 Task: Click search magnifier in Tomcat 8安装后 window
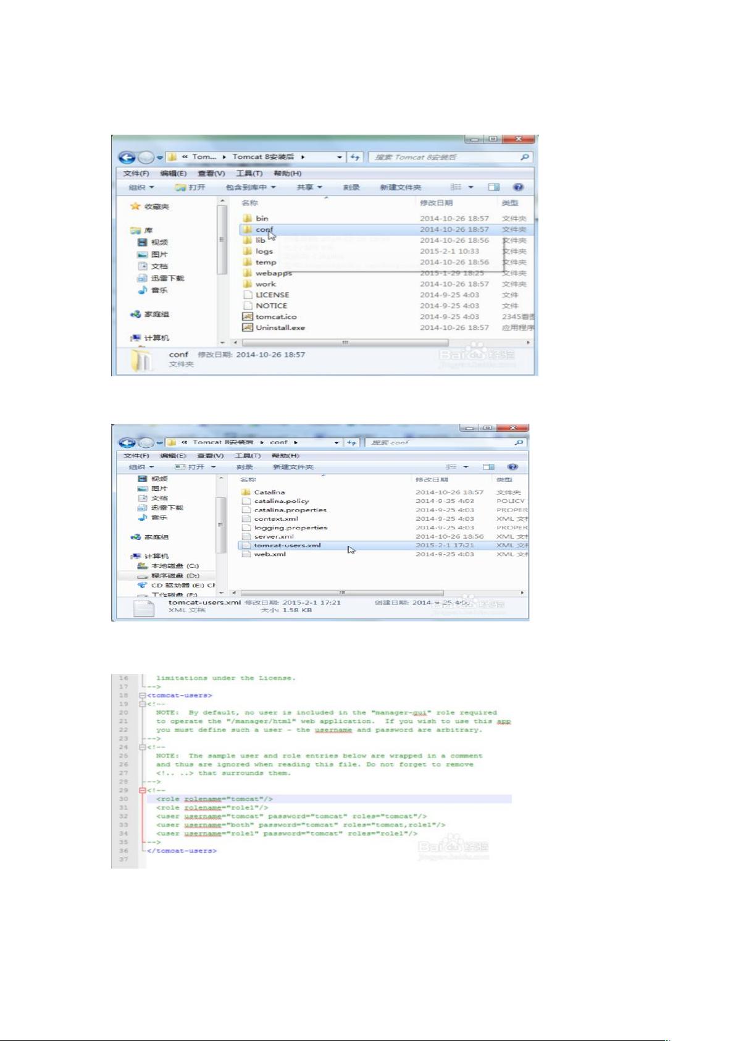[524, 157]
